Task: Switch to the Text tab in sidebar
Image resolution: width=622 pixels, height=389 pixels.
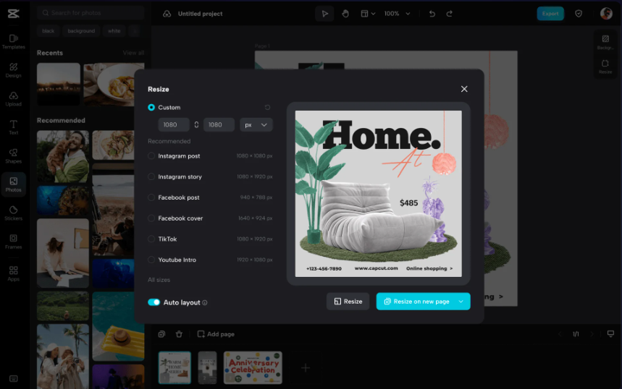Action: coord(13,127)
